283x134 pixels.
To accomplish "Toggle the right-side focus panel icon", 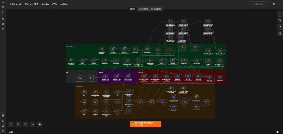I will click(x=280, y=34).
